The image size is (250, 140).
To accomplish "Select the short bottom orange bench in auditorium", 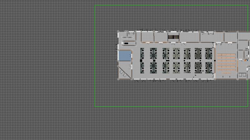I will [226, 73].
